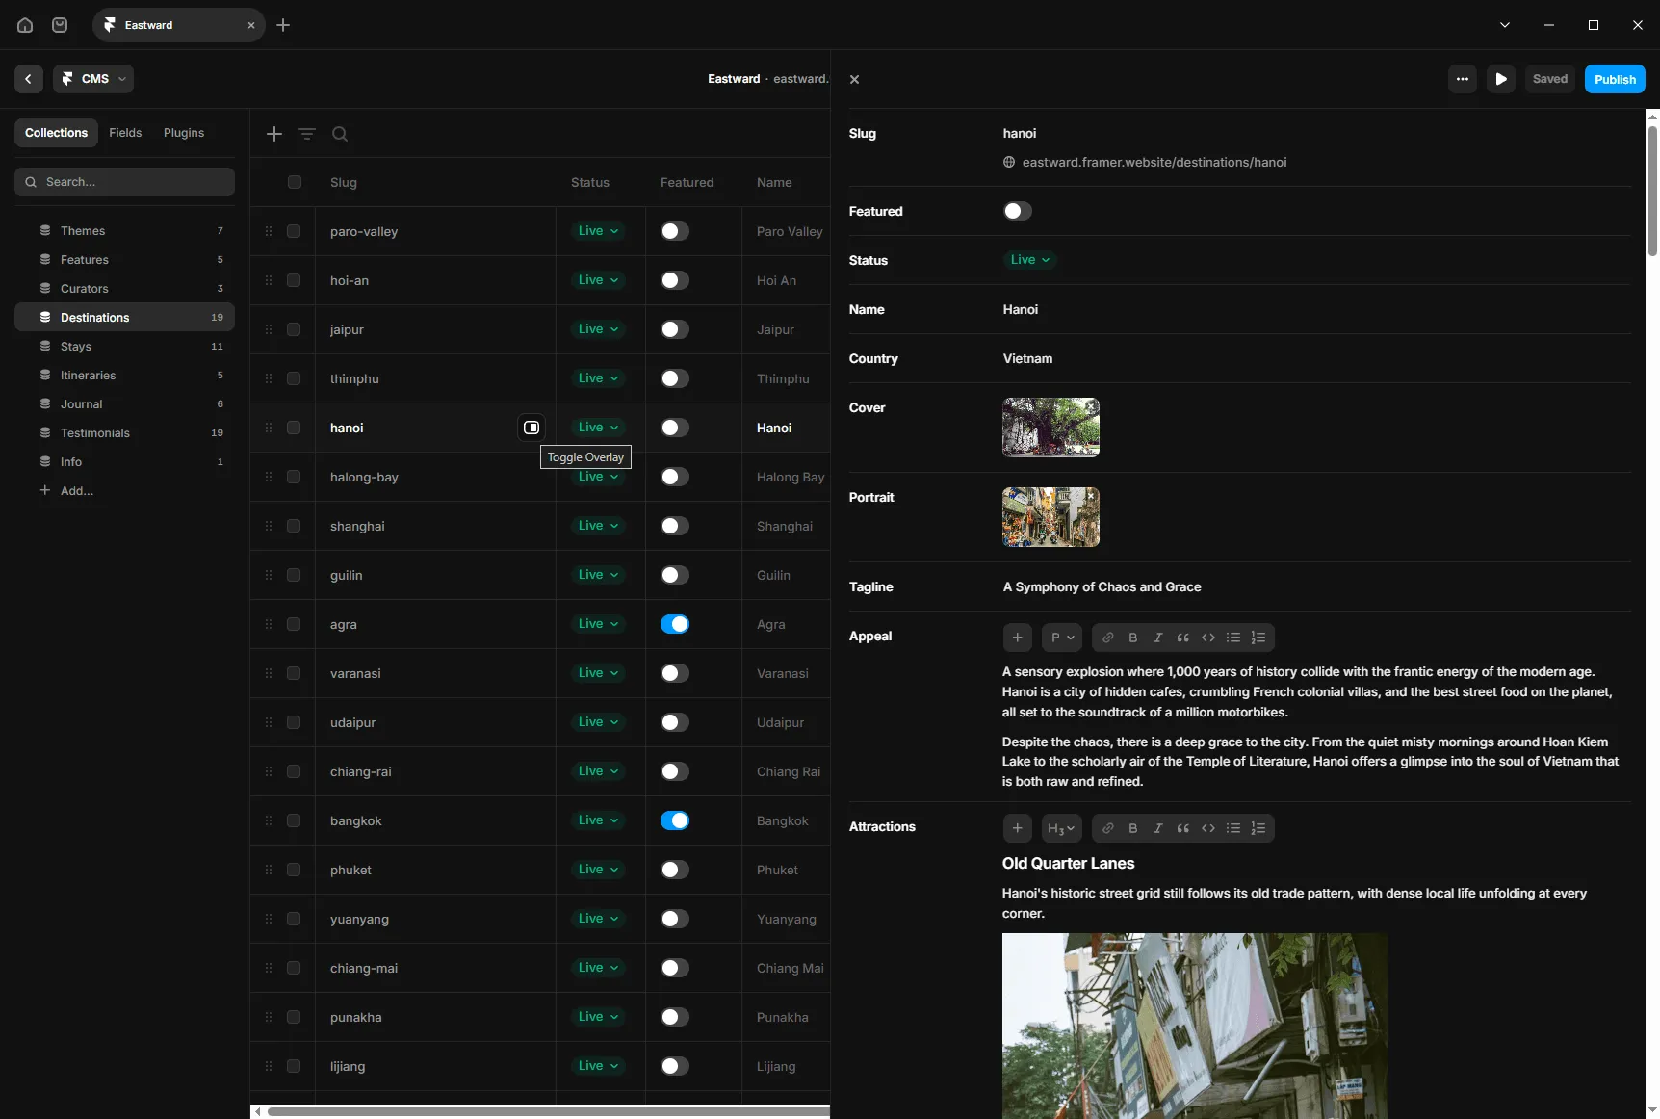Add bulleted list in Appeal editor
This screenshot has height=1119, width=1660.
coord(1233,638)
